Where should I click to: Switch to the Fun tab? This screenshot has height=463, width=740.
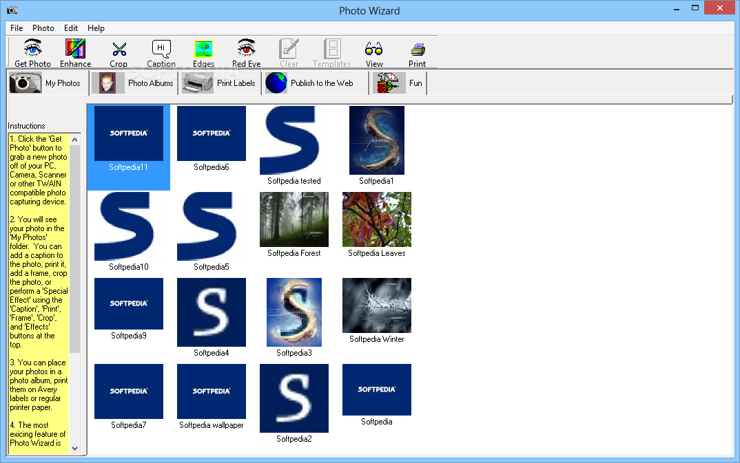point(399,83)
